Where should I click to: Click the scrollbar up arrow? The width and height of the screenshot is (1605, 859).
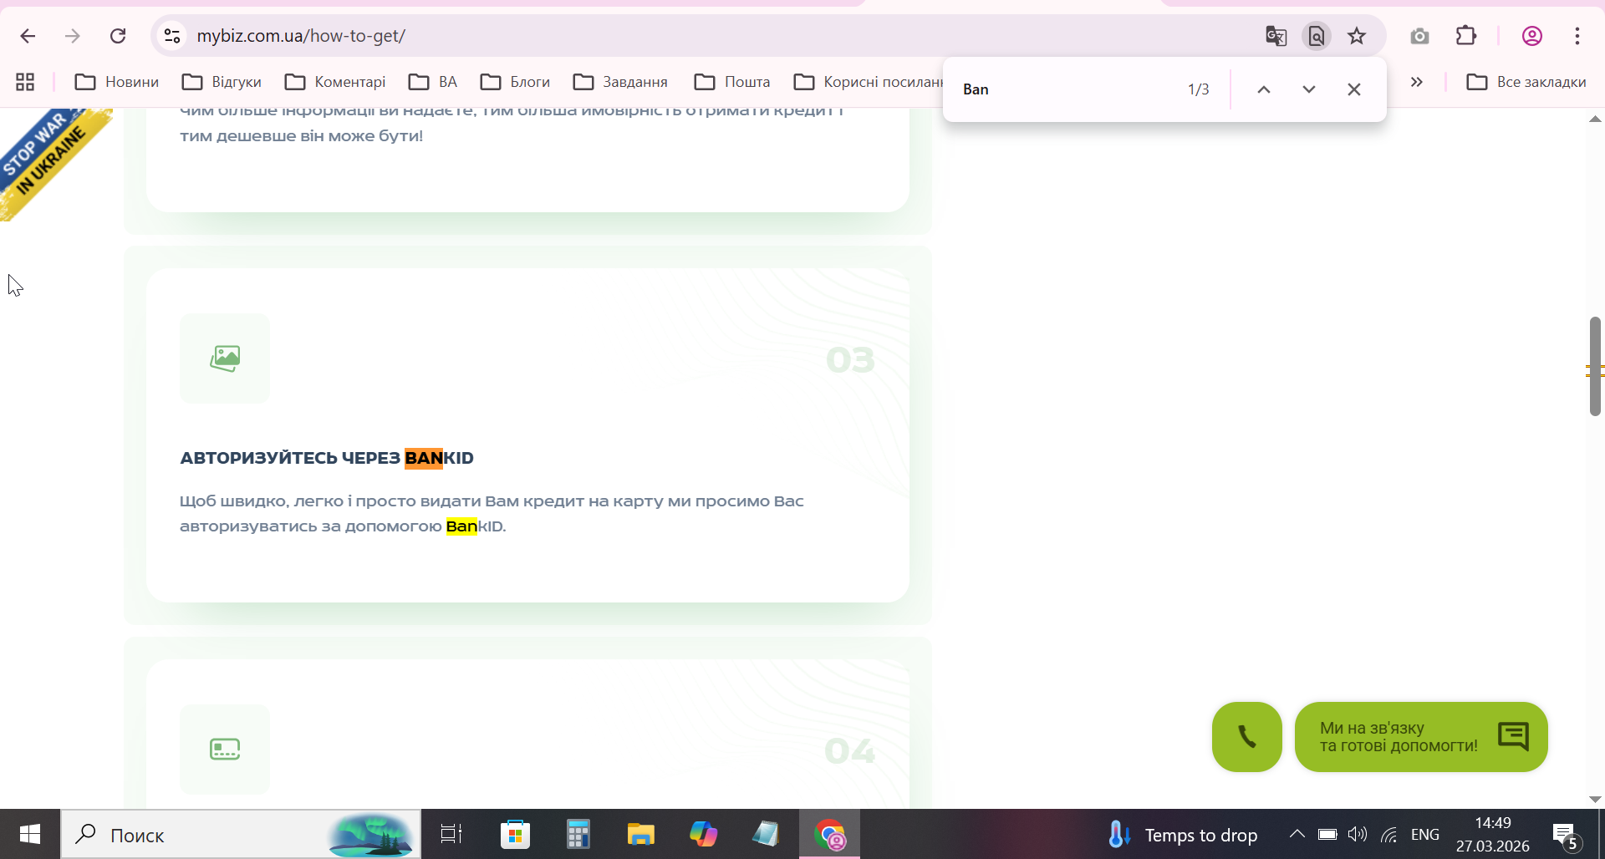point(1595,119)
